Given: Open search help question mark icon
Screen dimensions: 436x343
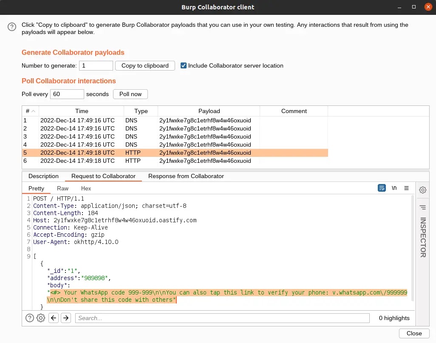Looking at the screenshot, I should [x=29, y=317].
